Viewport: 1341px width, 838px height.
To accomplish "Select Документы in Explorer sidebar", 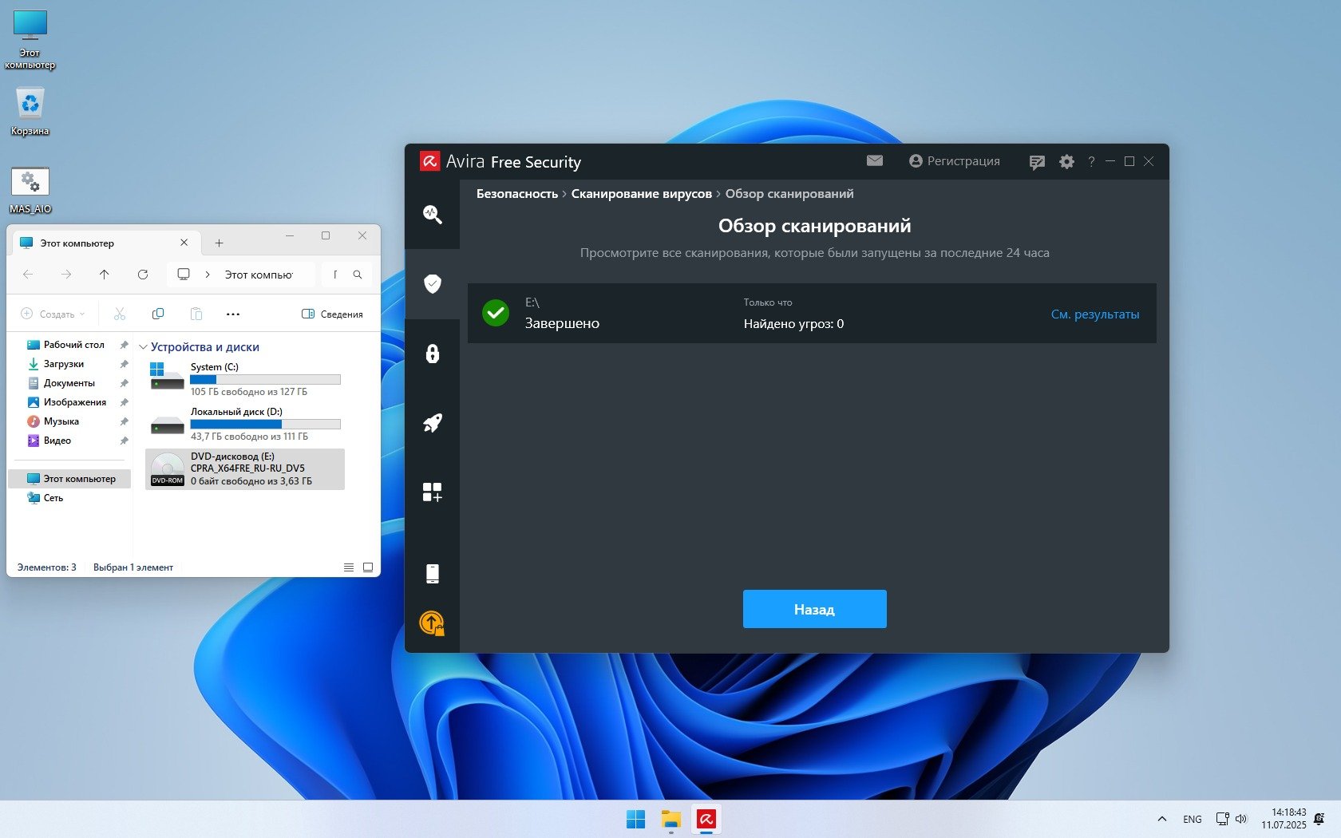I will click(69, 383).
